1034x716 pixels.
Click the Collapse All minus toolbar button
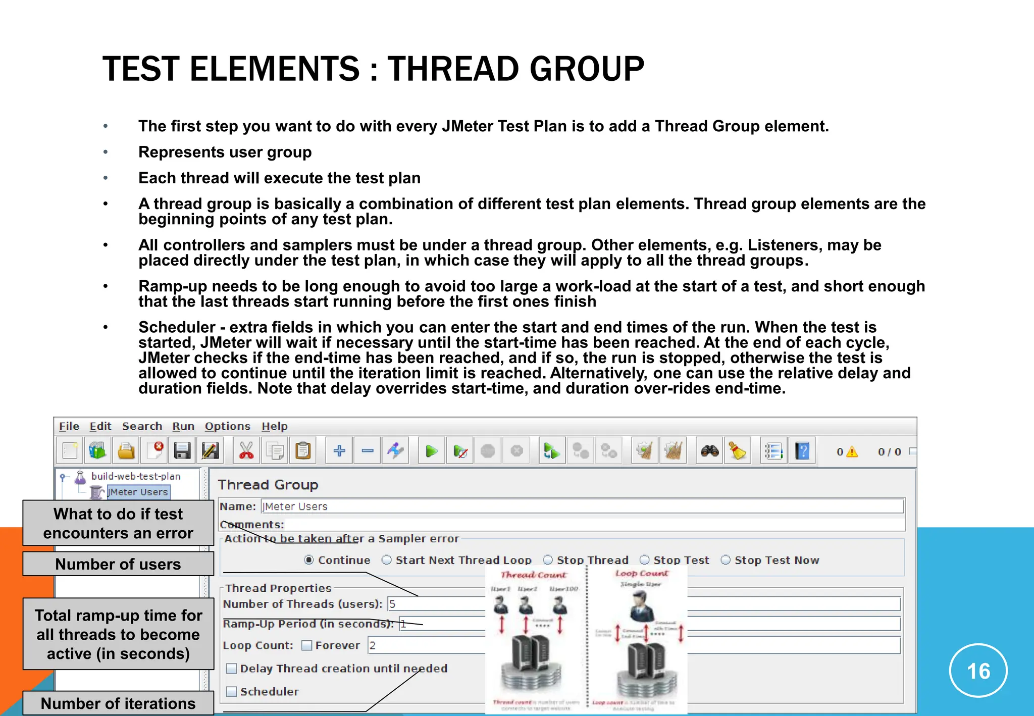[368, 451]
